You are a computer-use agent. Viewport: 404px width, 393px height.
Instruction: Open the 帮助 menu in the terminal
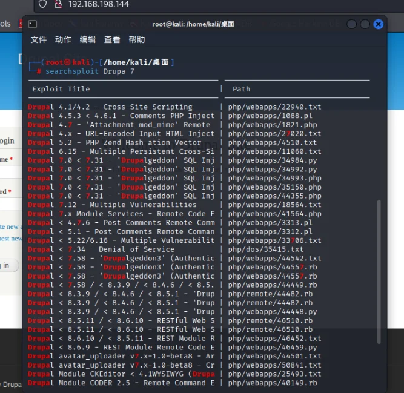click(x=137, y=39)
